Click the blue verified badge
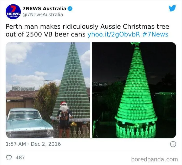This screenshot has width=182, height=165. point(70,9)
